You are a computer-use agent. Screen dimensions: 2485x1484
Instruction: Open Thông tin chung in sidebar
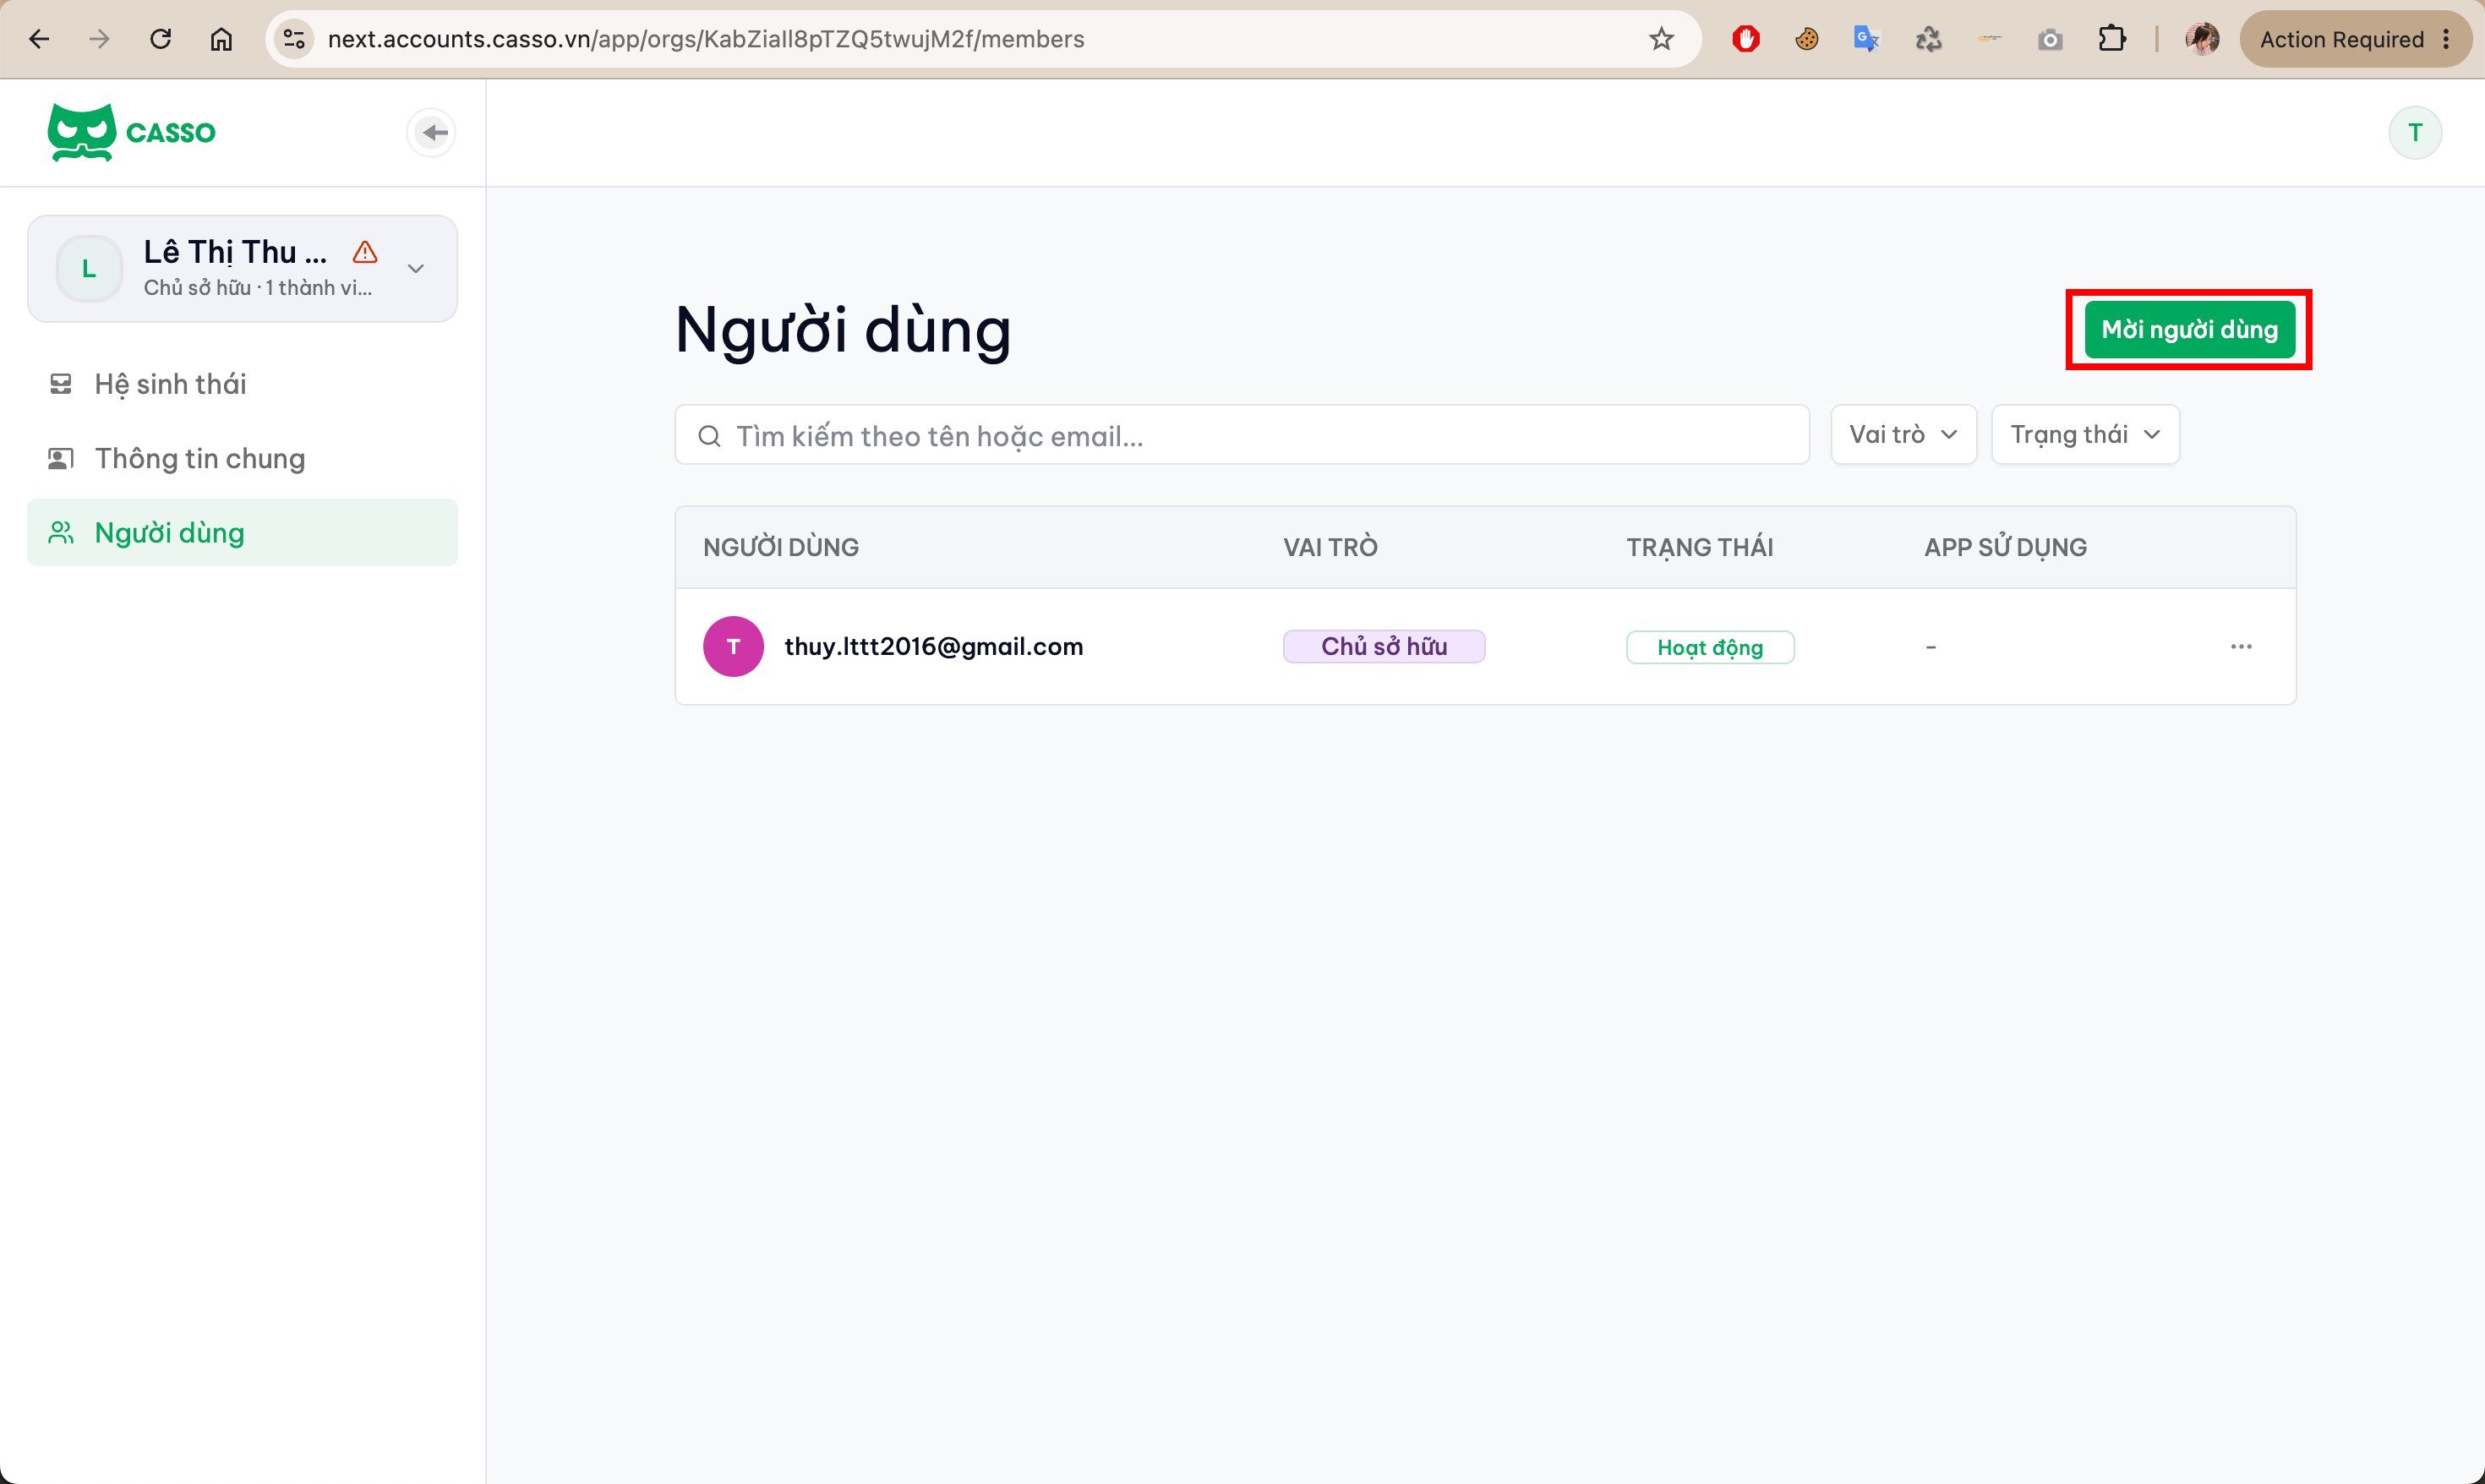tap(242, 458)
